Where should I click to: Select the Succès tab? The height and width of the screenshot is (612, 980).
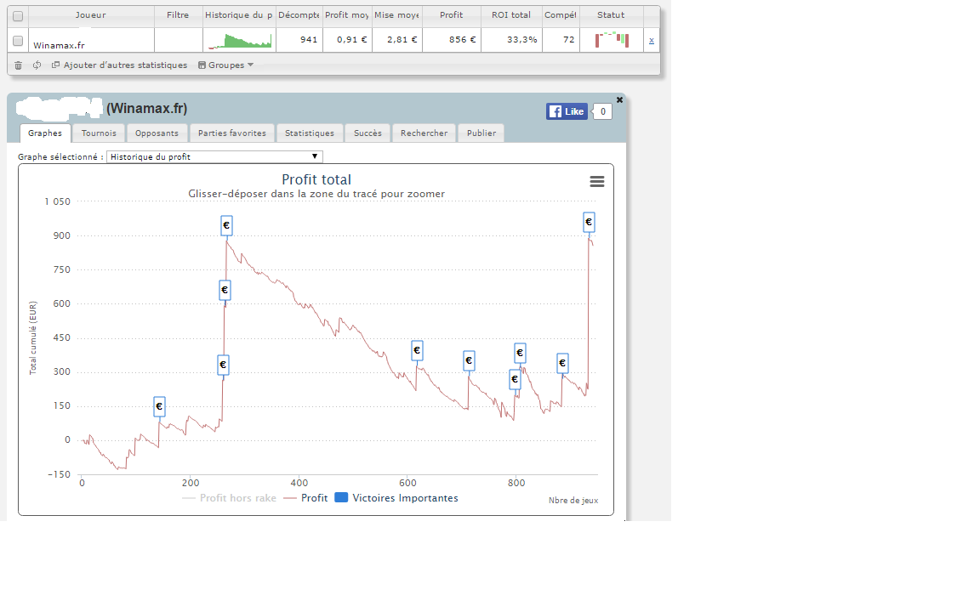(x=367, y=133)
